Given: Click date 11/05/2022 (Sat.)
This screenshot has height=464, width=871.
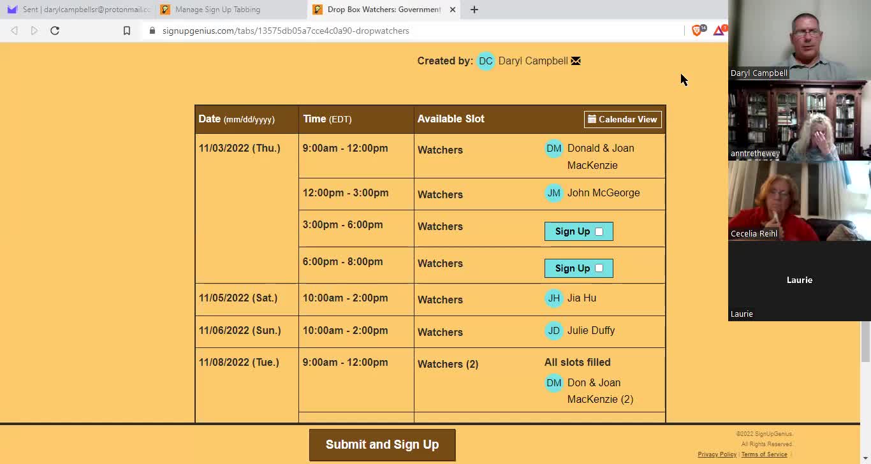Looking at the screenshot, I should click(x=238, y=298).
